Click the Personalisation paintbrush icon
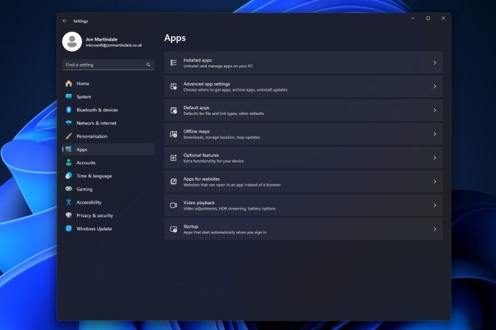 (69, 136)
